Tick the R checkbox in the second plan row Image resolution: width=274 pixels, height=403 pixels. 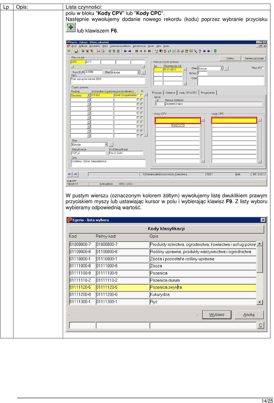142,100
